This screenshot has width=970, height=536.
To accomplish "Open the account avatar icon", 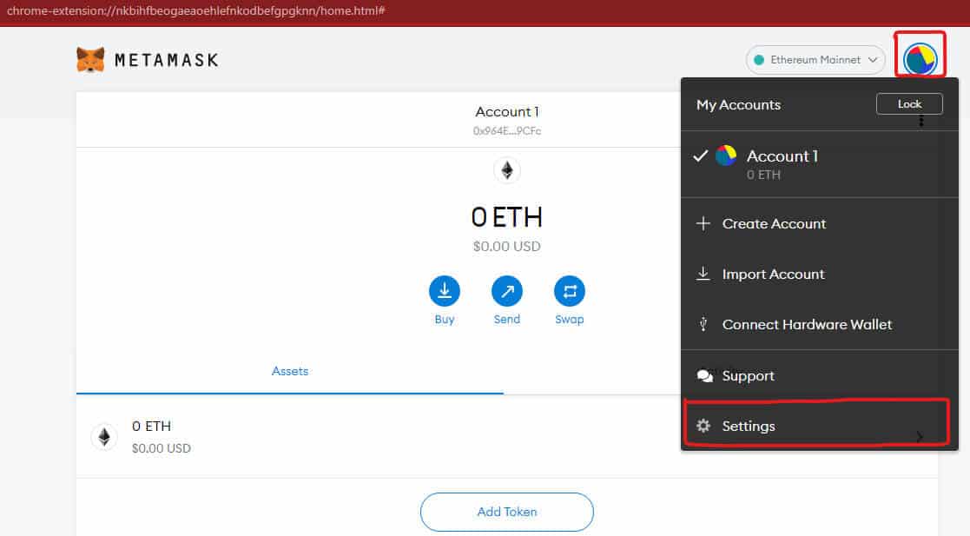I will pyautogui.click(x=920, y=56).
